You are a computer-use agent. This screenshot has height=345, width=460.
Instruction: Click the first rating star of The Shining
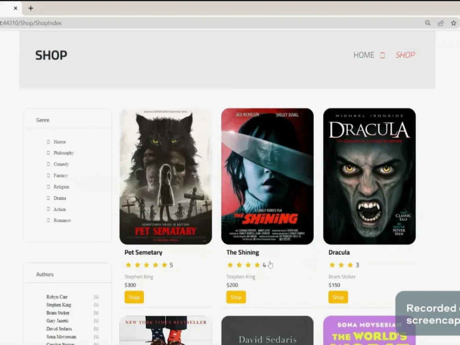[230, 265]
